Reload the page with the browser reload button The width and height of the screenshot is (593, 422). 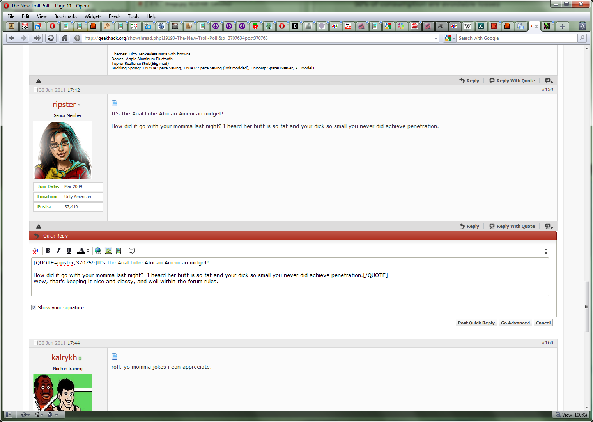coord(50,38)
